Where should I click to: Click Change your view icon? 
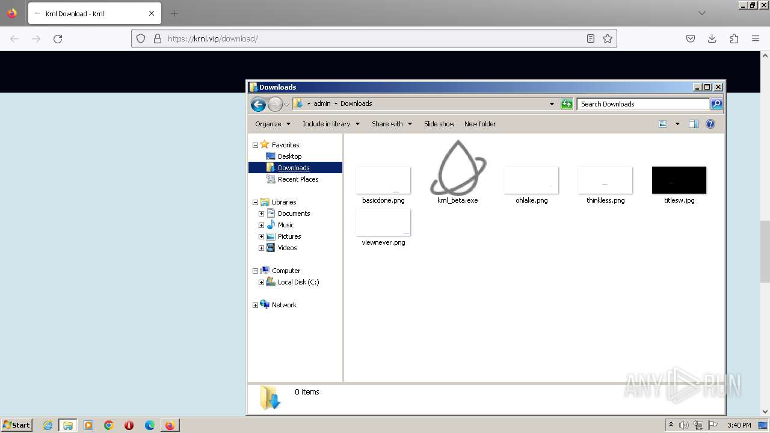point(663,124)
